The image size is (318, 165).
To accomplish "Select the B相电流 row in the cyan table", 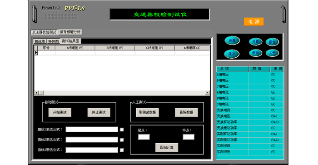I will click(250, 99).
